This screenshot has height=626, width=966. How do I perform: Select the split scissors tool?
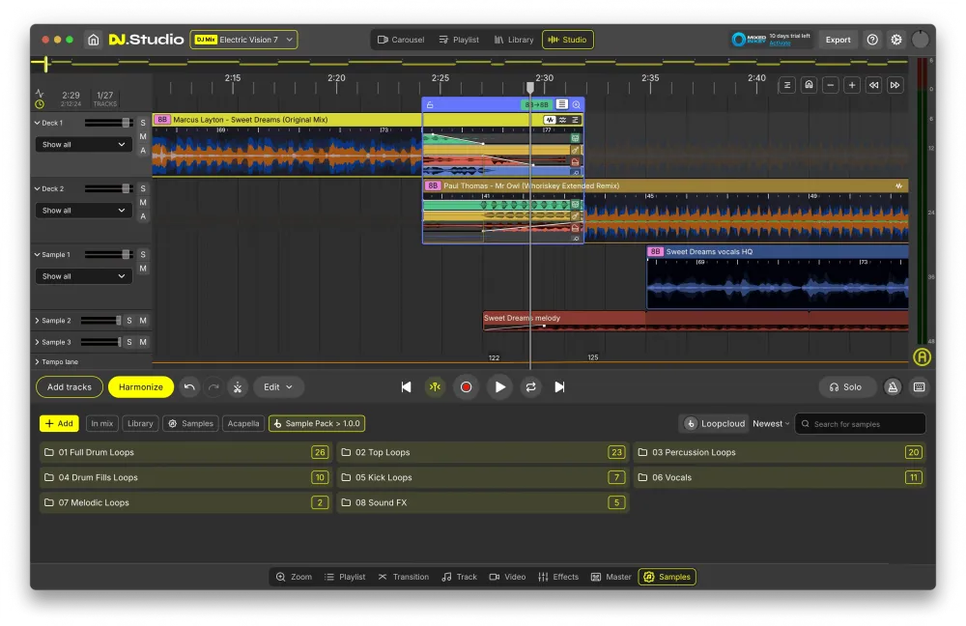pyautogui.click(x=238, y=387)
